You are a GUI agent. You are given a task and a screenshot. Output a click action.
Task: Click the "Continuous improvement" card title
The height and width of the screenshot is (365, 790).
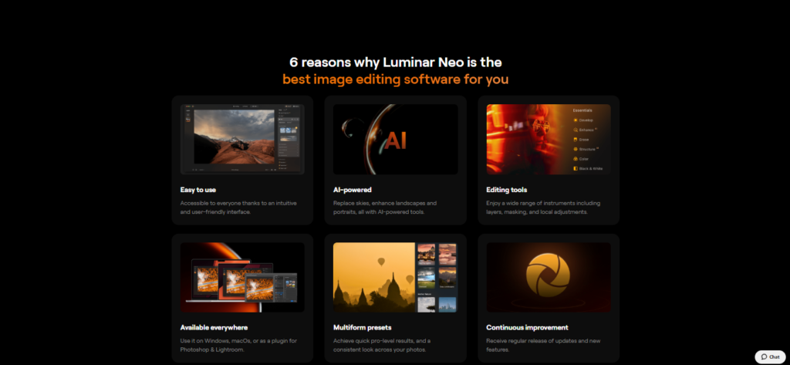click(x=527, y=328)
